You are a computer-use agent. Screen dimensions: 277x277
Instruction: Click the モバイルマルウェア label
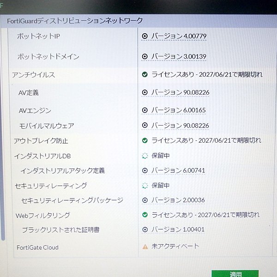[x=47, y=126]
